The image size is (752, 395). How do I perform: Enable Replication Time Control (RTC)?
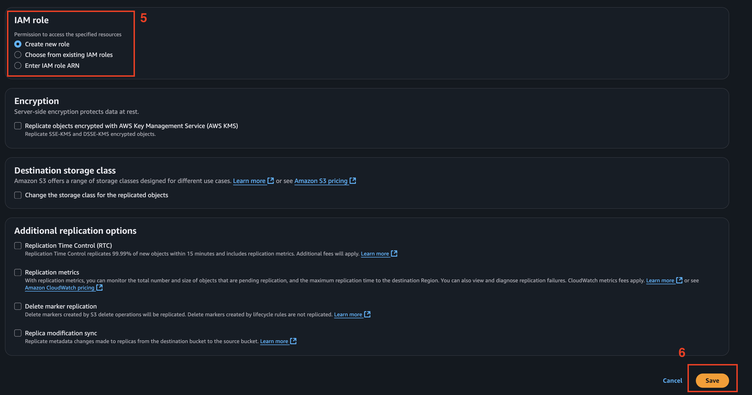(18, 246)
